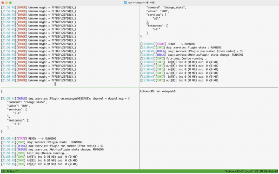
Task: Click 'out[0]' line stamped 21:50:42
Action: tap(179, 66)
